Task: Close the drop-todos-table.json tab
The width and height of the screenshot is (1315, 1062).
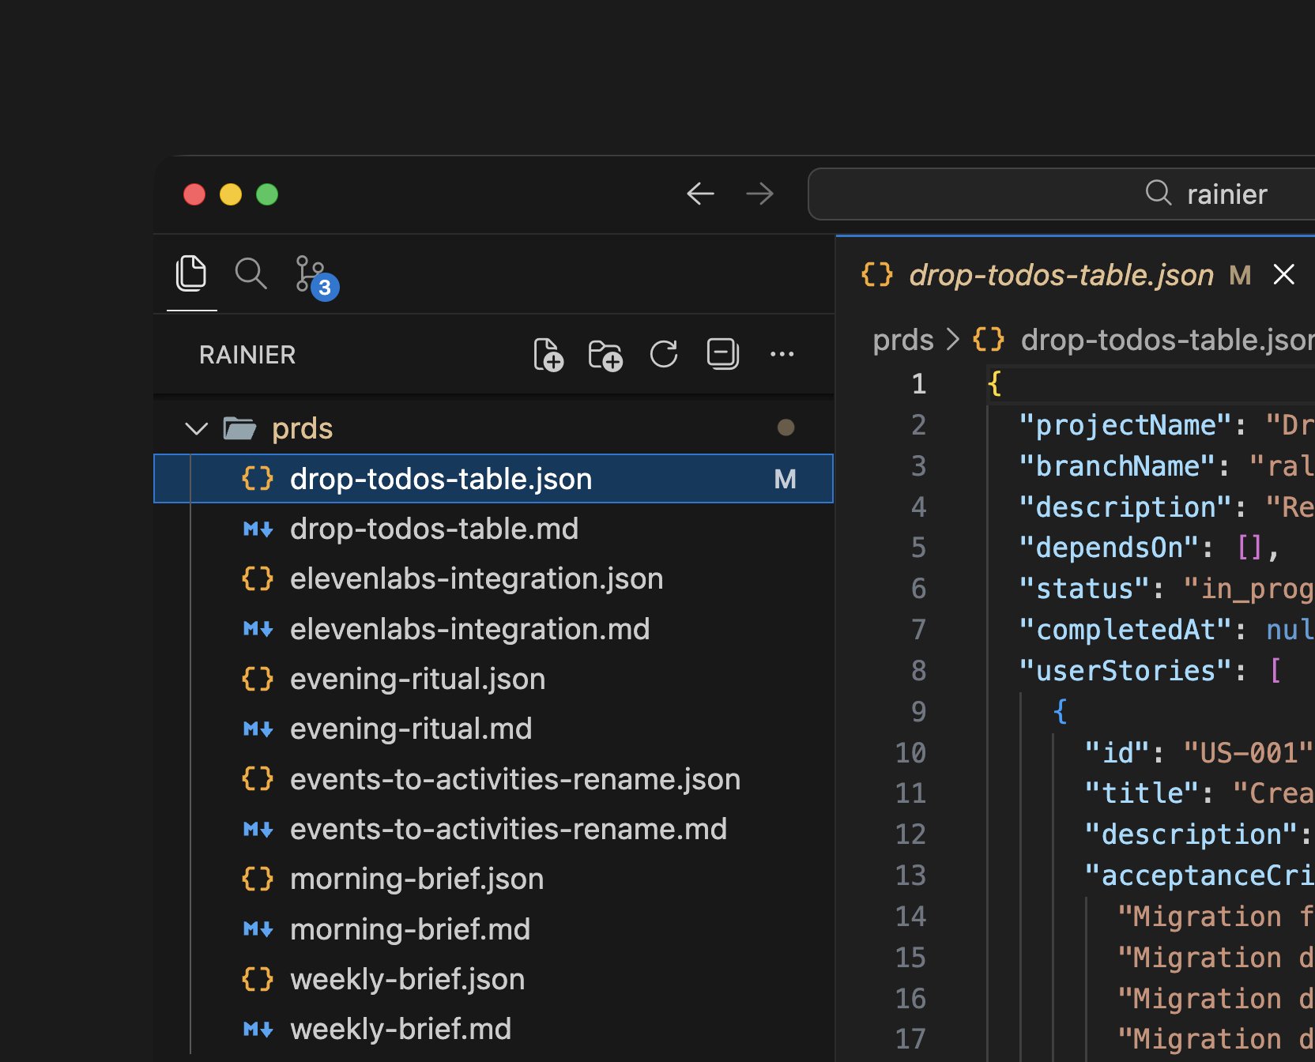Action: coord(1284,275)
